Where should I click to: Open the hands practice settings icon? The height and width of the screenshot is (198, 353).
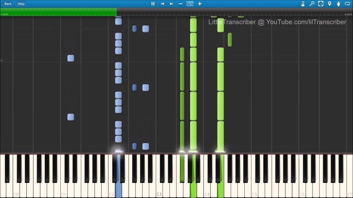tap(338, 4)
